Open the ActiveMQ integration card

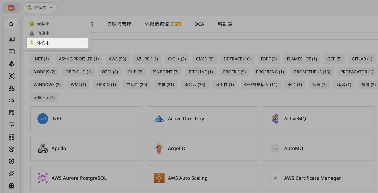point(319,119)
